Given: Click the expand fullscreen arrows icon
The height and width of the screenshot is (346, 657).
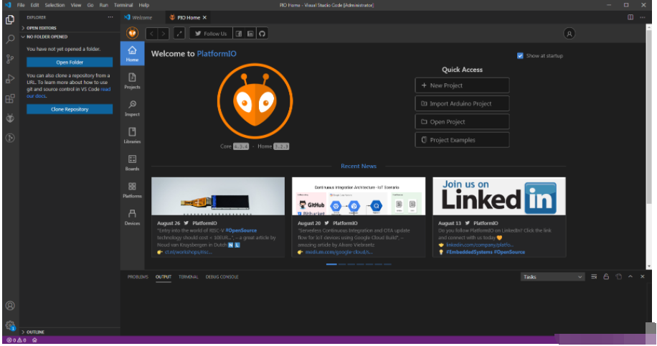Looking at the screenshot, I should click(x=179, y=34).
